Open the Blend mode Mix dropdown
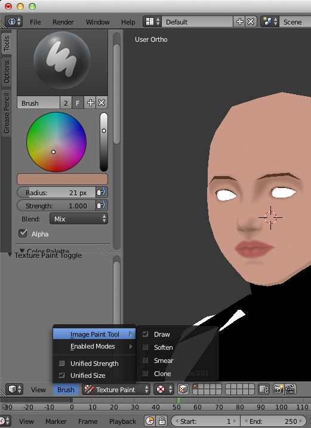The image size is (311, 428). 79,218
